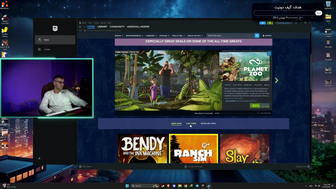The height and width of the screenshot is (189, 336).
Task: Switch Steam to Big Picture mode icon
Action: (296, 23)
